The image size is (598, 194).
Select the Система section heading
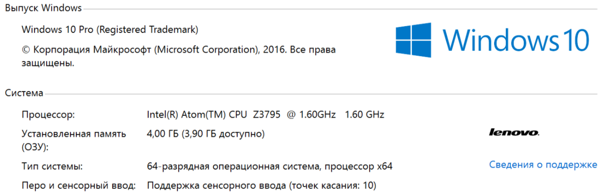click(x=24, y=93)
